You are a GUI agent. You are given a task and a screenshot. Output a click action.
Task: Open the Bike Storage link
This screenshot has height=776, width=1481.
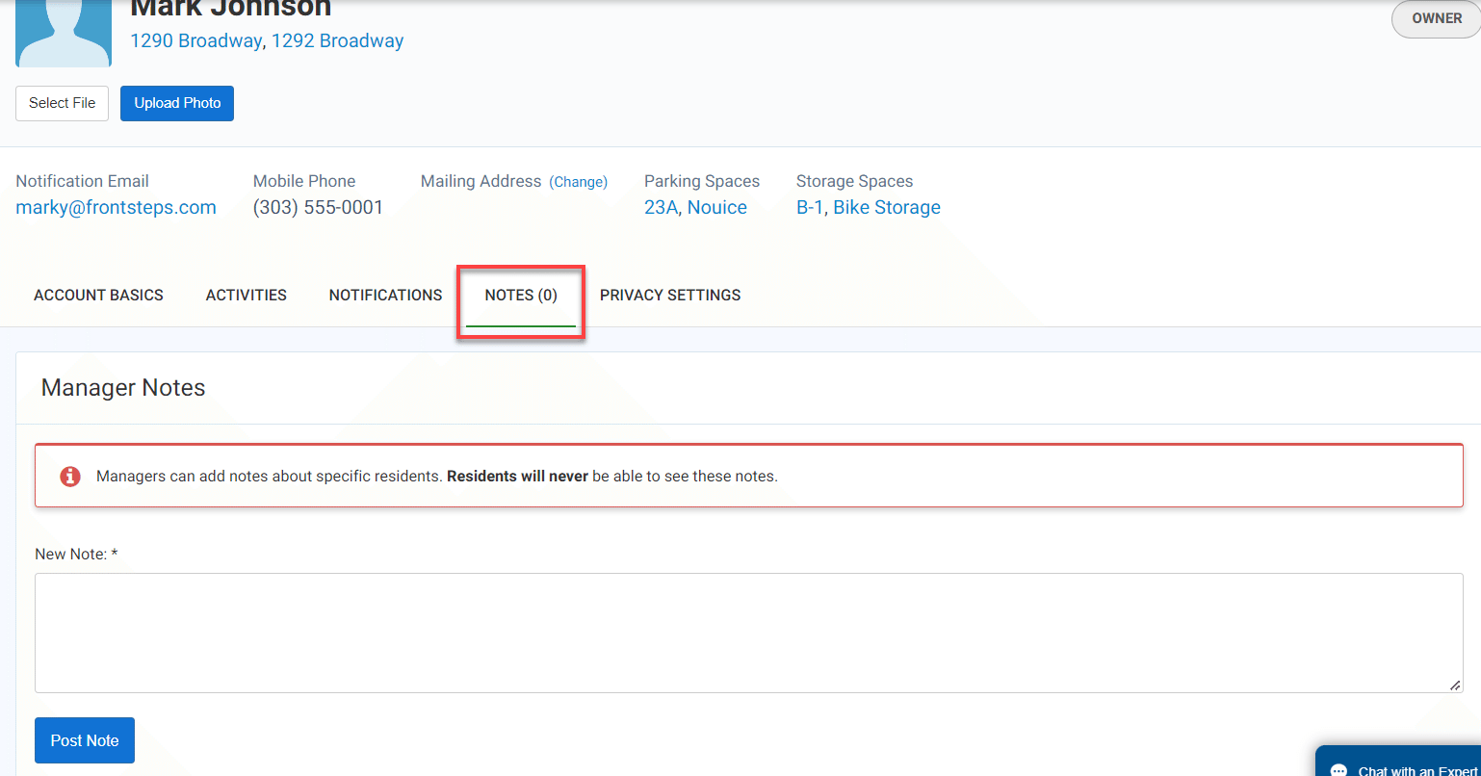[887, 207]
